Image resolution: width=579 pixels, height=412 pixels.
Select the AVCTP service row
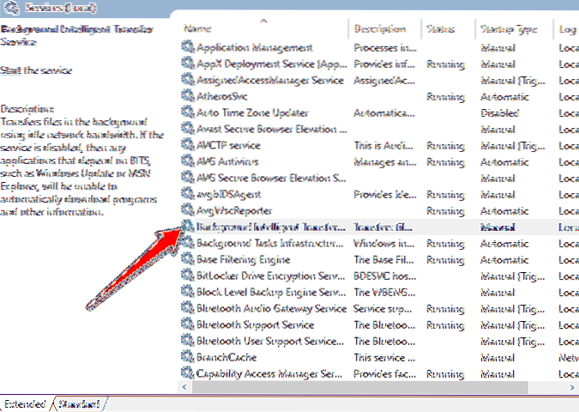[228, 145]
